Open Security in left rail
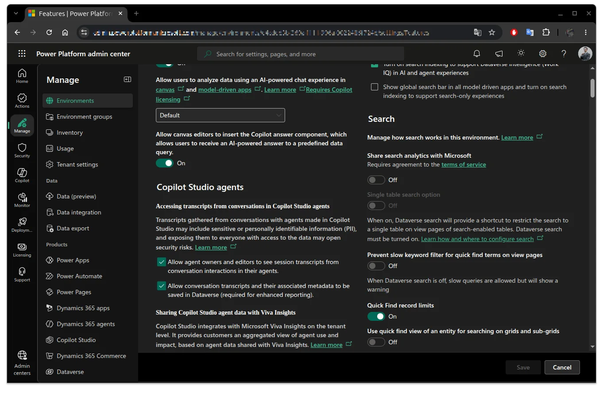The height and width of the screenshot is (397, 603). (22, 151)
